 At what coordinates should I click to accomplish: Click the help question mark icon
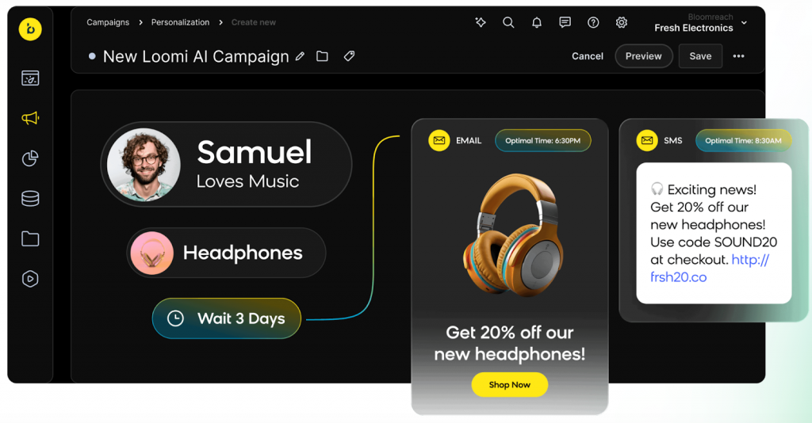point(593,22)
